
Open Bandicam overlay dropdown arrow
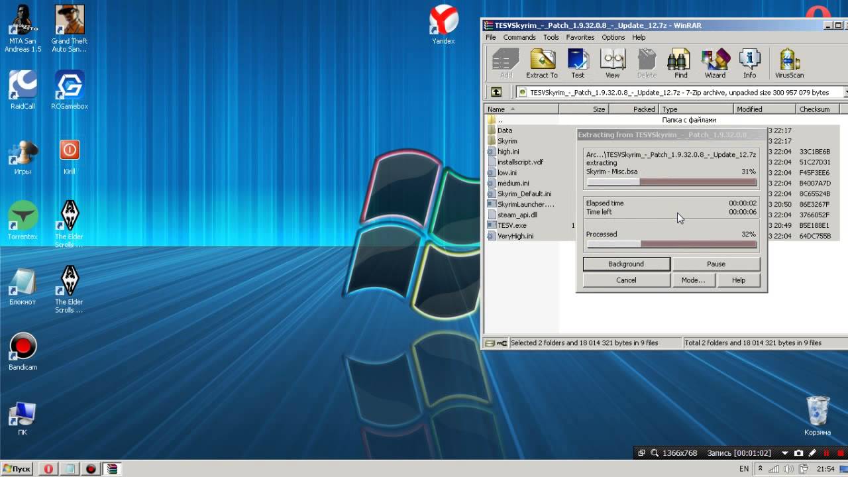(x=785, y=453)
